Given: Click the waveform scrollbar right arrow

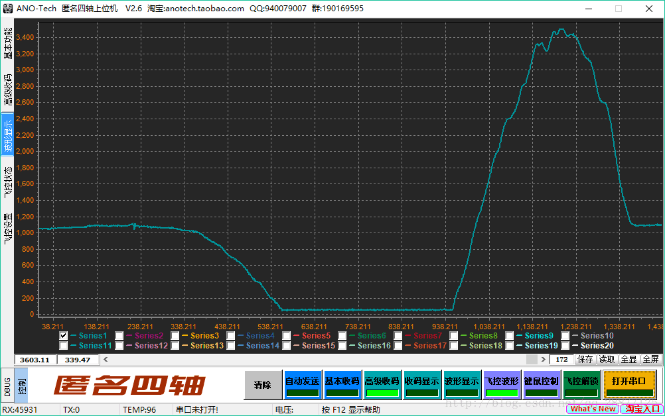Looking at the screenshot, I should (544, 359).
